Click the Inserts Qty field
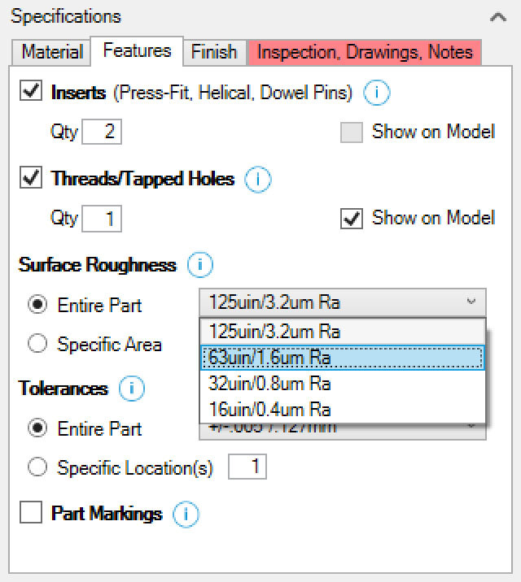This screenshot has height=582, width=521. click(x=102, y=132)
